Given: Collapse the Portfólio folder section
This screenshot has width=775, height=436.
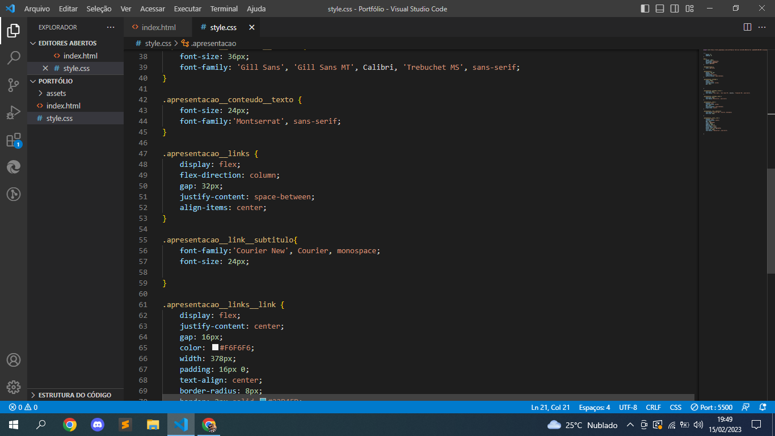Looking at the screenshot, I should coord(75,81).
